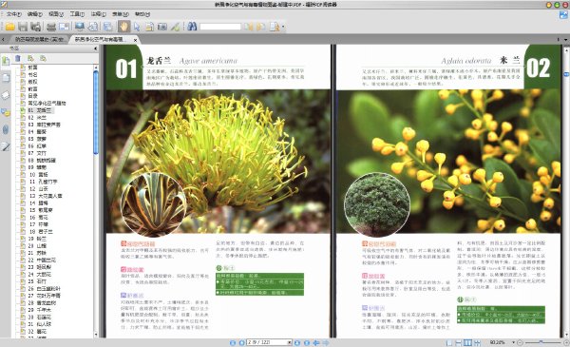
Task: Click the bookmark list scrollbar down arrow
Action: pos(96,335)
